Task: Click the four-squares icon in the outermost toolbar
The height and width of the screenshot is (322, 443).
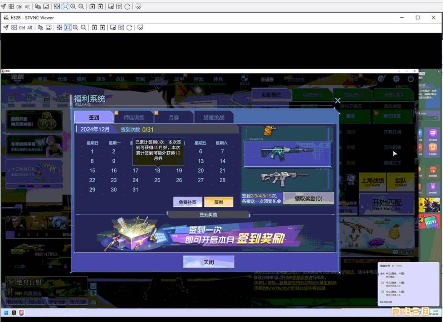Action: 11,6
